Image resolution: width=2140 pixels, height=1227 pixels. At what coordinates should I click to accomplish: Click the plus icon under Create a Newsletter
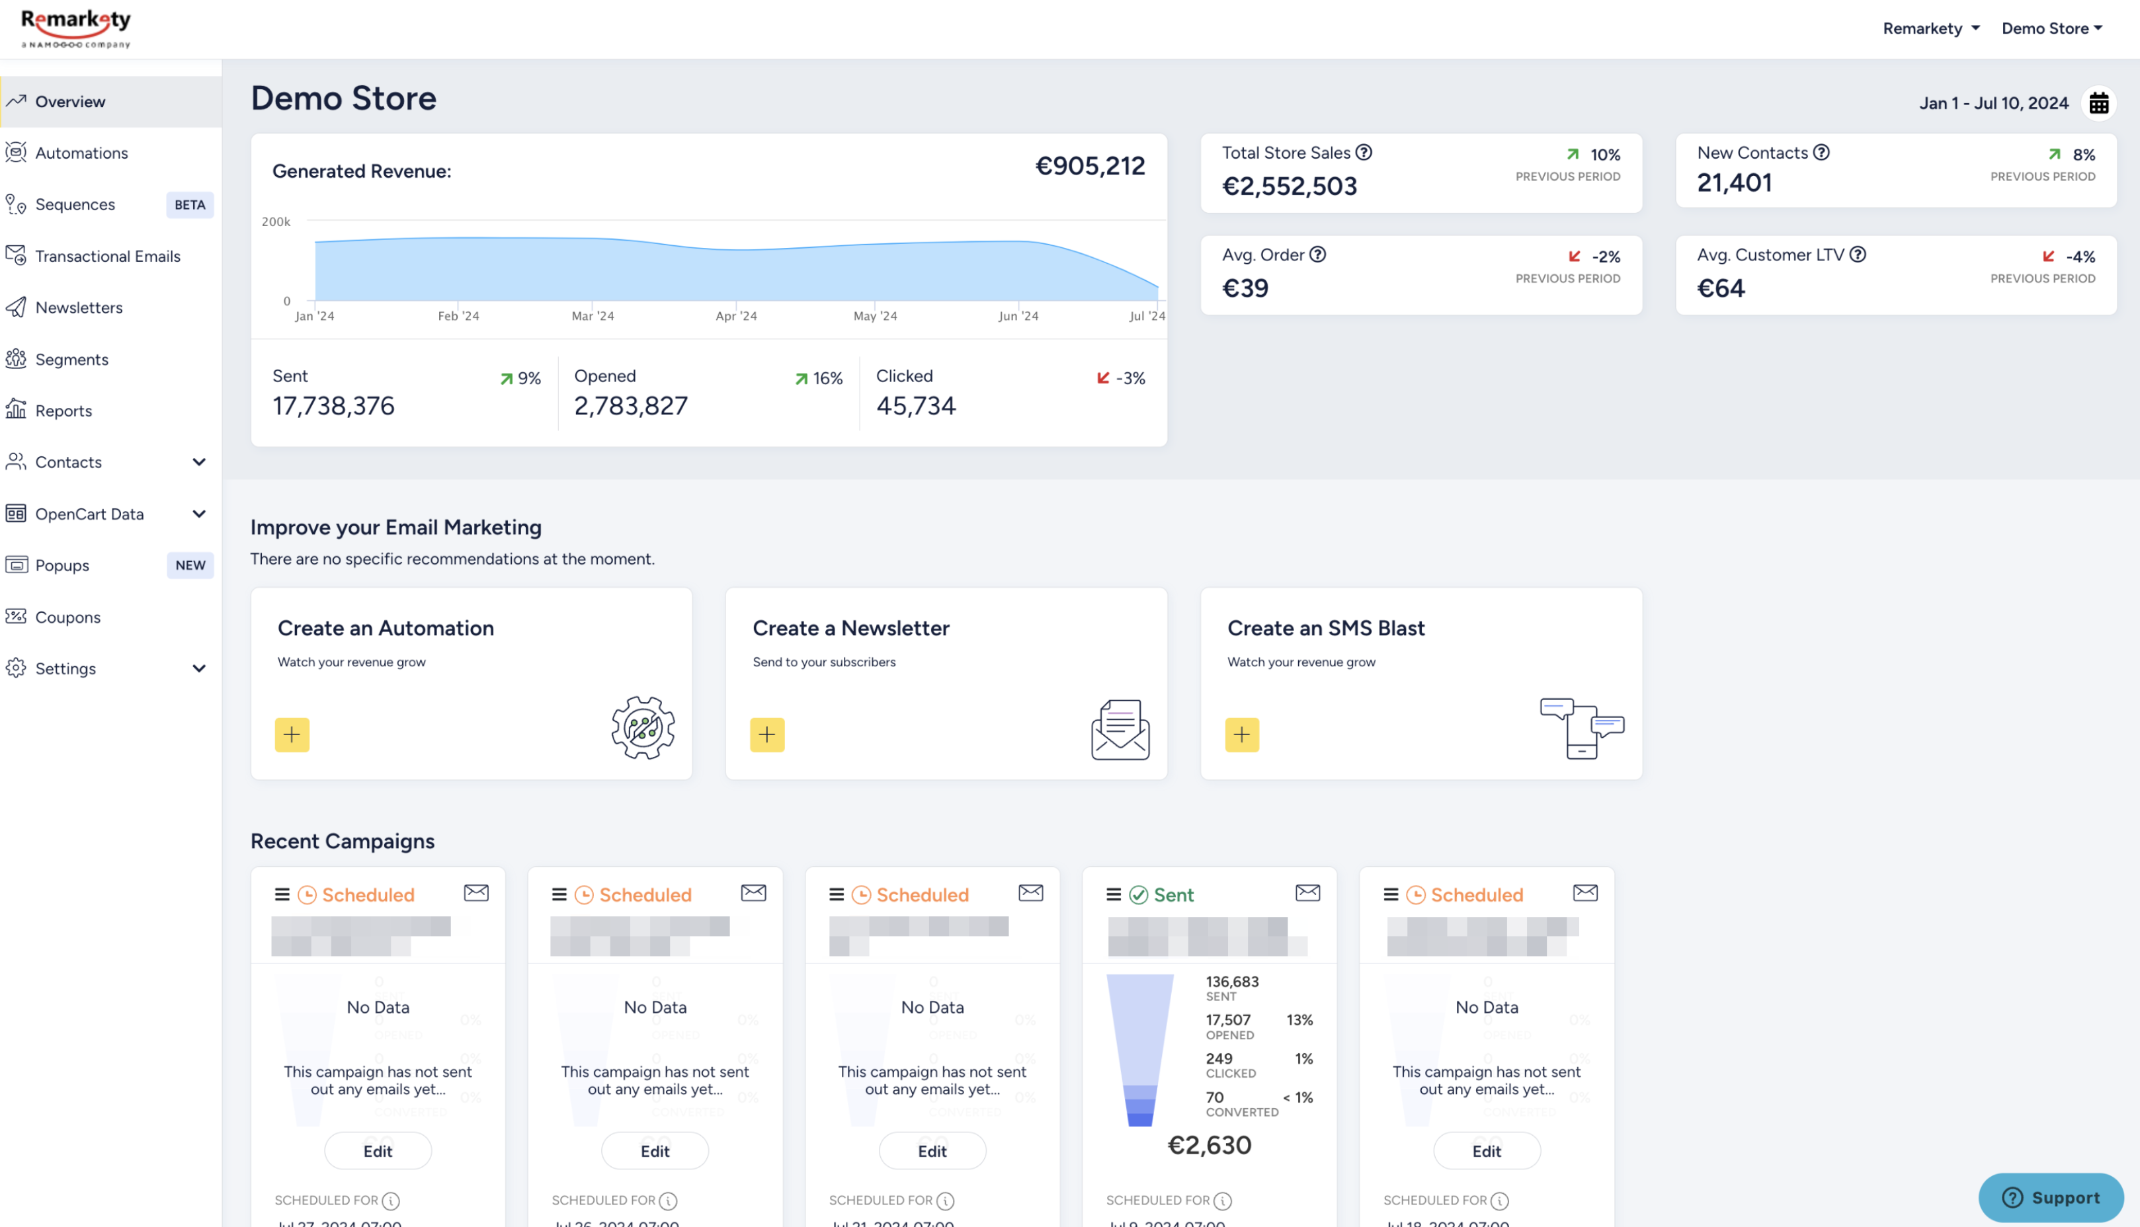pyautogui.click(x=767, y=735)
